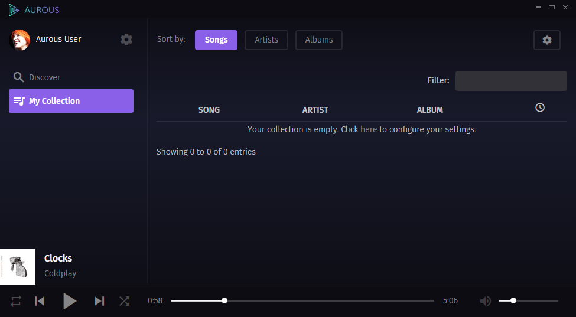The height and width of the screenshot is (317, 576).
Task: Toggle repeat mode
Action: 16,301
